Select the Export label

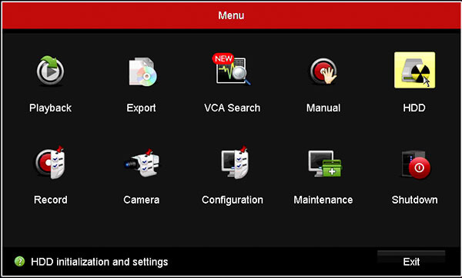[142, 108]
